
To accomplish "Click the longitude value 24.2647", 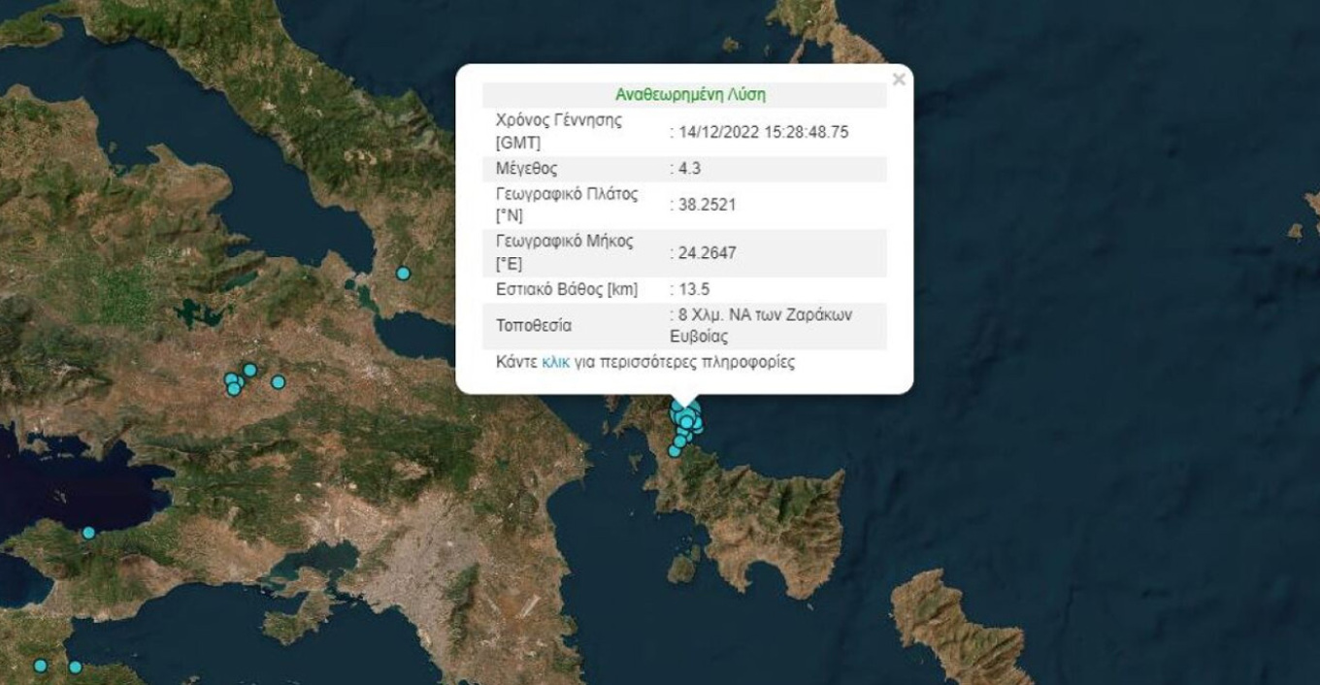I will point(707,253).
